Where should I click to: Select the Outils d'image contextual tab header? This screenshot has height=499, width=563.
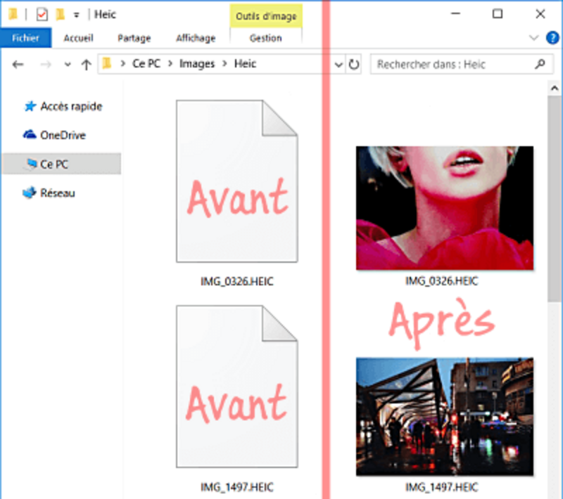(266, 16)
